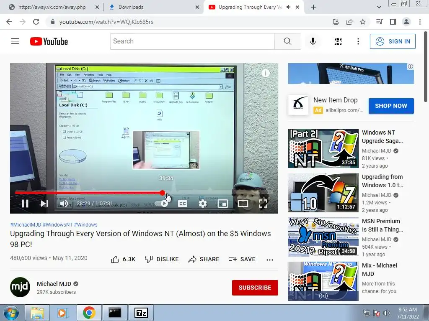Open the #Windows hashtag link

(85, 224)
